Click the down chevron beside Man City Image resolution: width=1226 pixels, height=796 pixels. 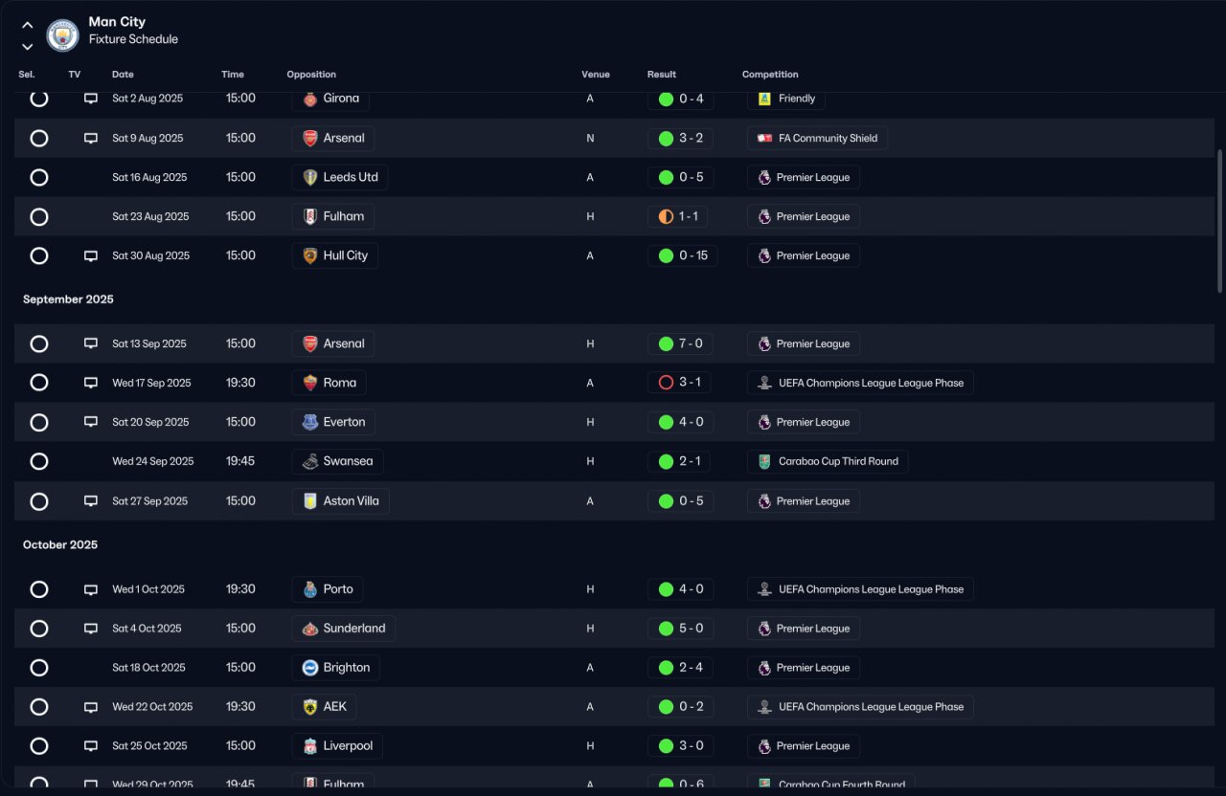tap(27, 46)
